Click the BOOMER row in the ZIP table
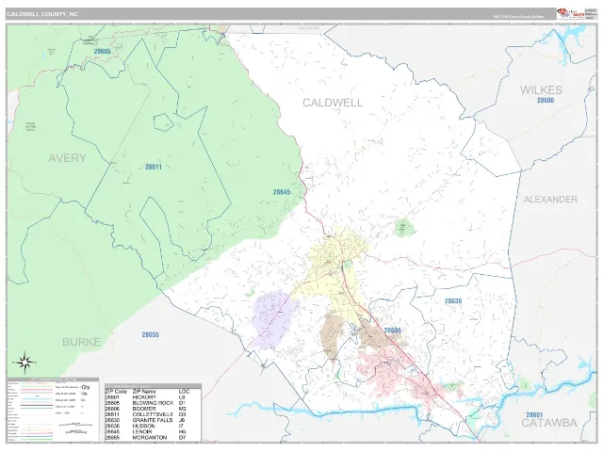 (153, 409)
